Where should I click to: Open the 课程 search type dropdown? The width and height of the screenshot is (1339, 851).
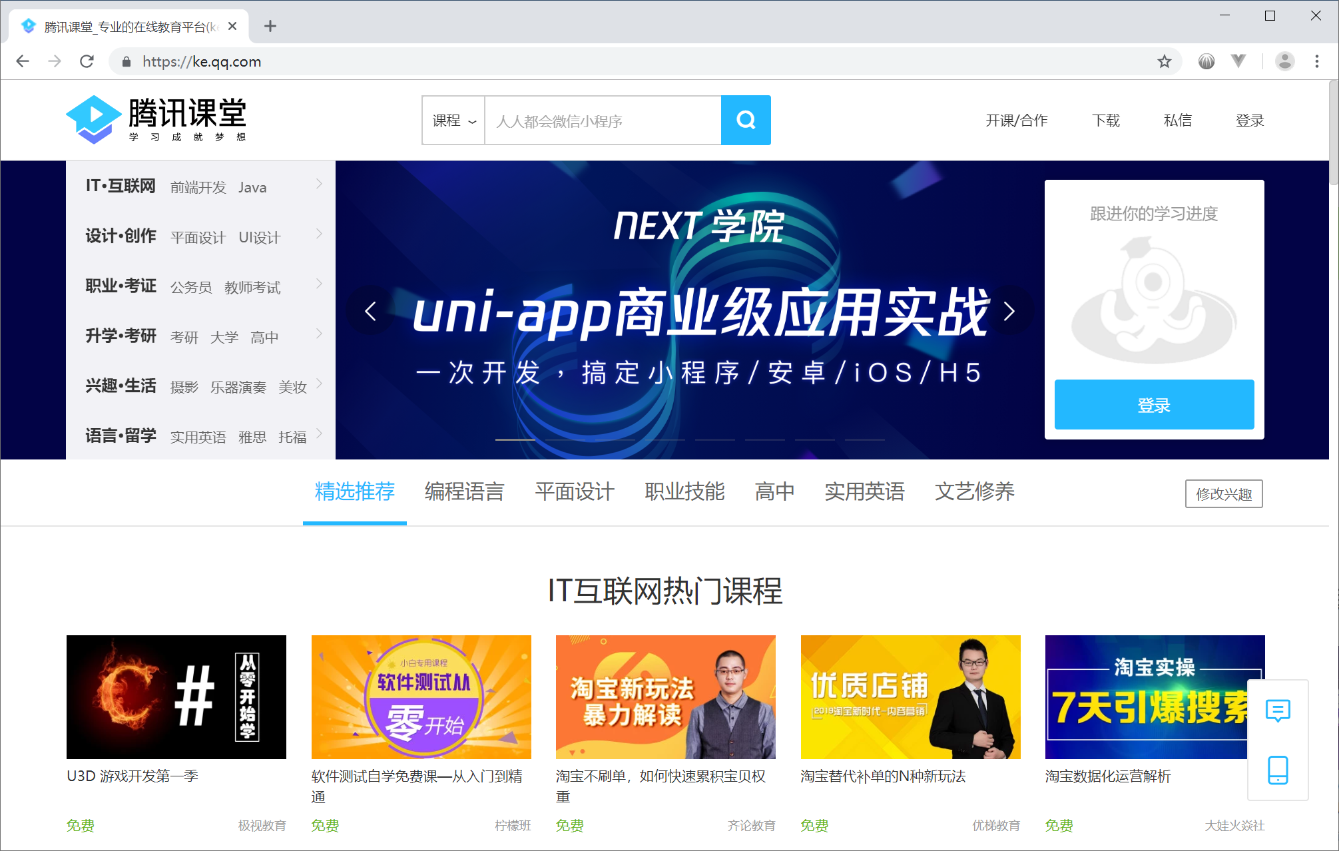(x=453, y=121)
